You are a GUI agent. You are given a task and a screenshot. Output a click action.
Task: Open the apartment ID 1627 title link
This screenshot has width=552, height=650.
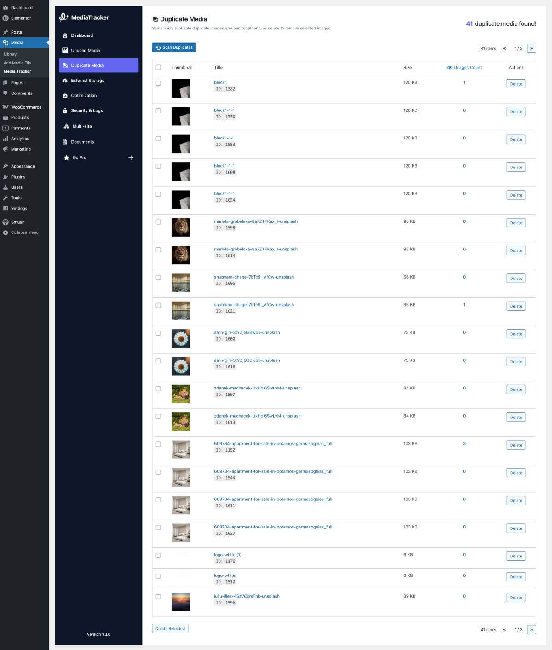[273, 527]
